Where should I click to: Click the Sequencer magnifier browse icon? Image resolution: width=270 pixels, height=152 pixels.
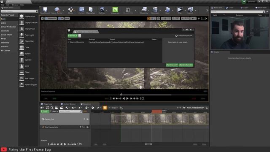[x=52, y=108]
